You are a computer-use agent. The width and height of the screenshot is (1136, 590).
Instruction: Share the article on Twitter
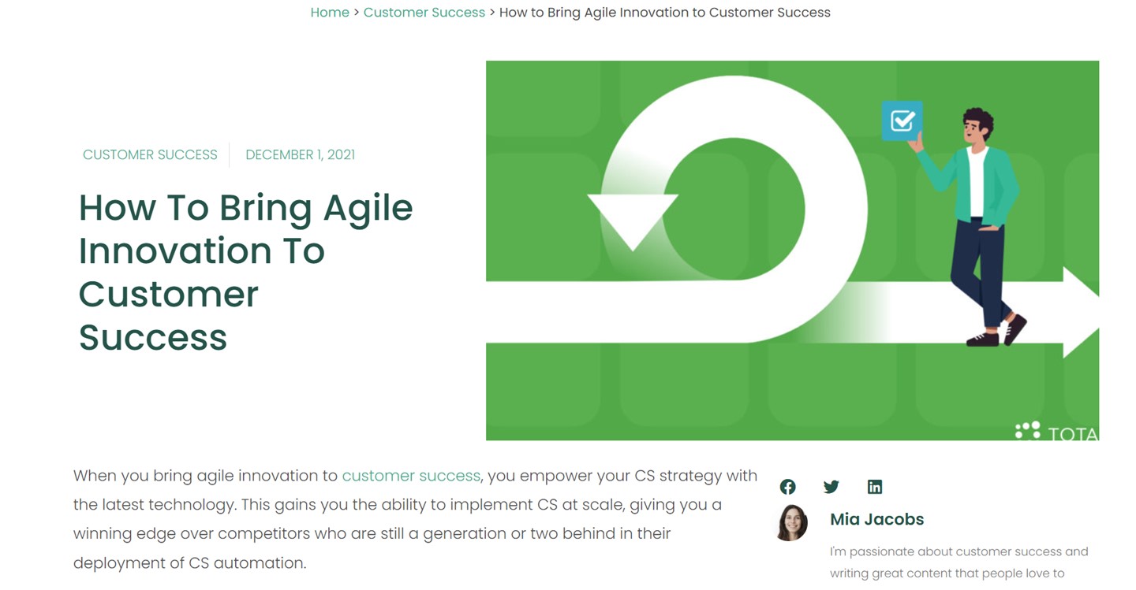831,487
